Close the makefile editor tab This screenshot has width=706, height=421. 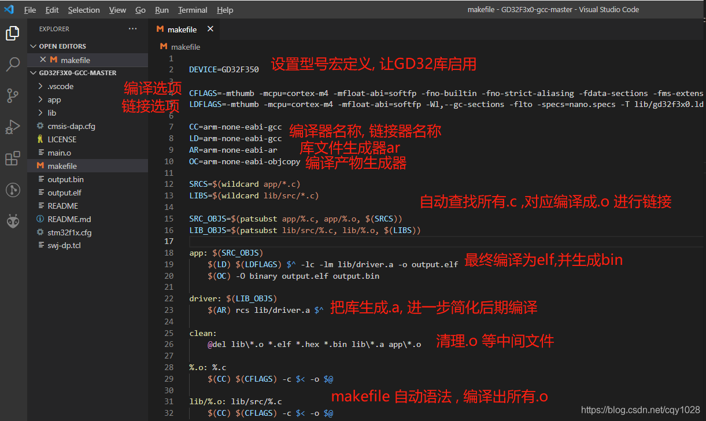(210, 29)
